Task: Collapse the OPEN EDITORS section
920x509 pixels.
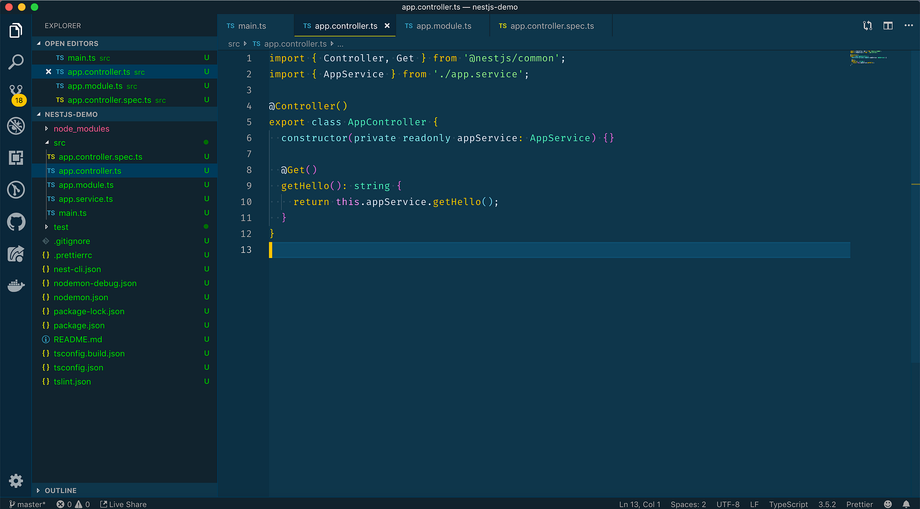Action: [x=71, y=44]
